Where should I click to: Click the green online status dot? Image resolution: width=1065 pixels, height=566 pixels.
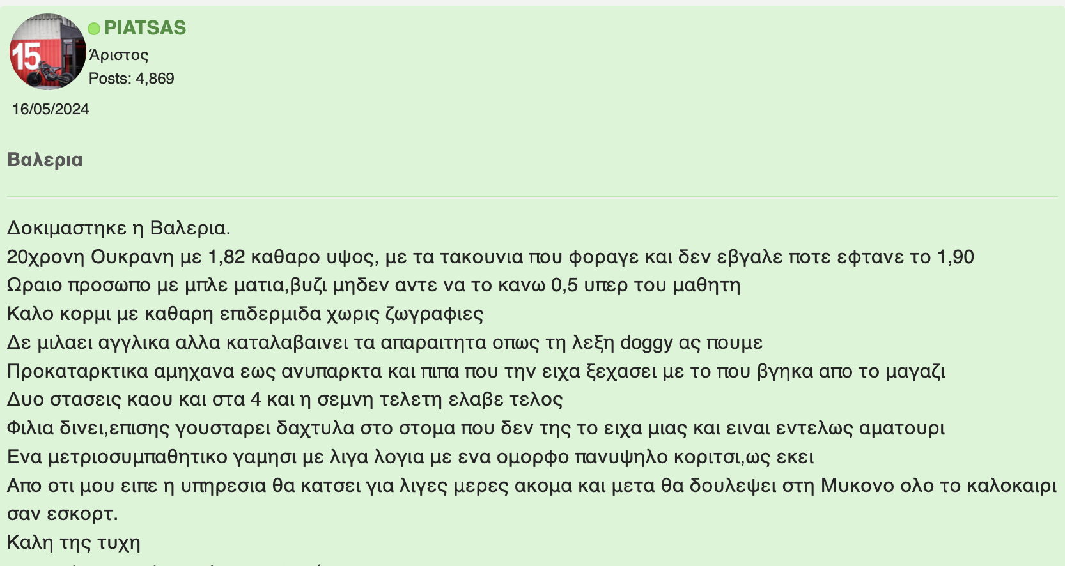coord(94,29)
